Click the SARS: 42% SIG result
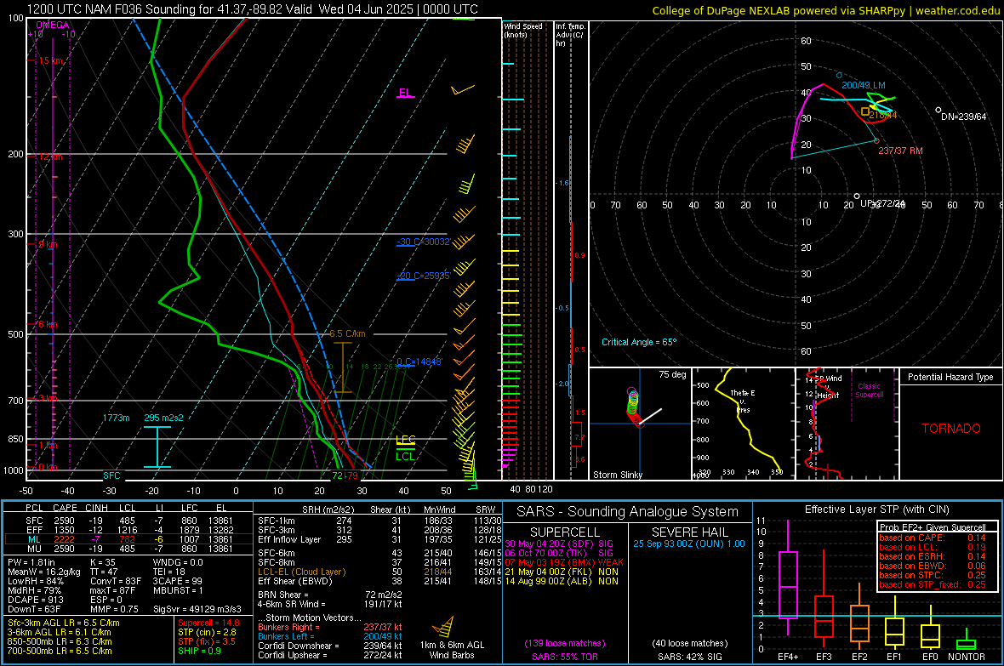 tap(689, 657)
